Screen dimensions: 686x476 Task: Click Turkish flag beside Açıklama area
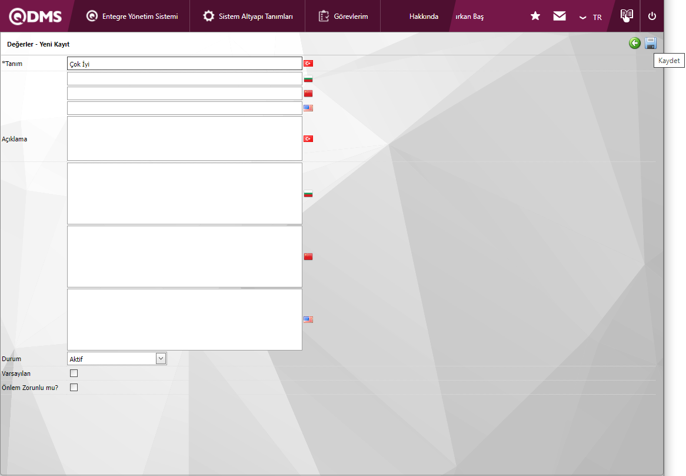[x=308, y=139]
